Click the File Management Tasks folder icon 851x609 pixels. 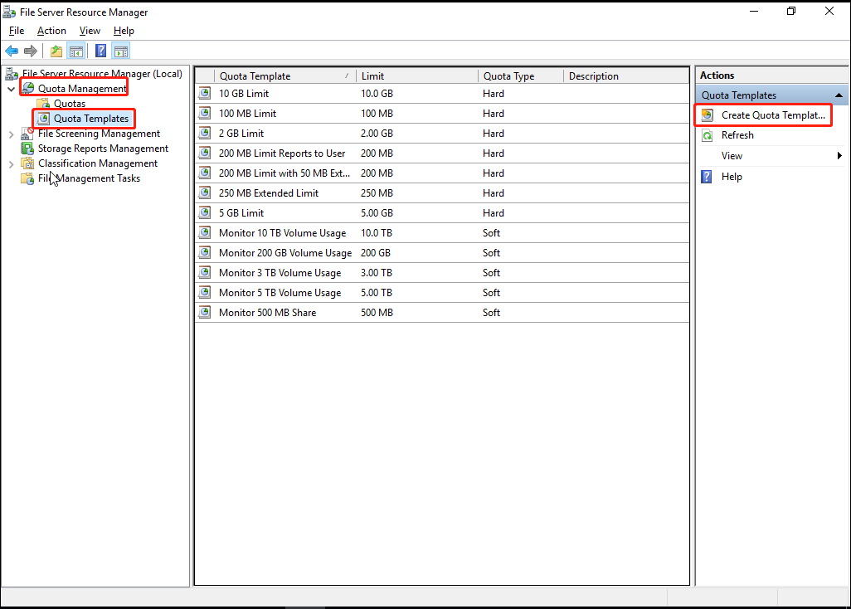click(27, 178)
